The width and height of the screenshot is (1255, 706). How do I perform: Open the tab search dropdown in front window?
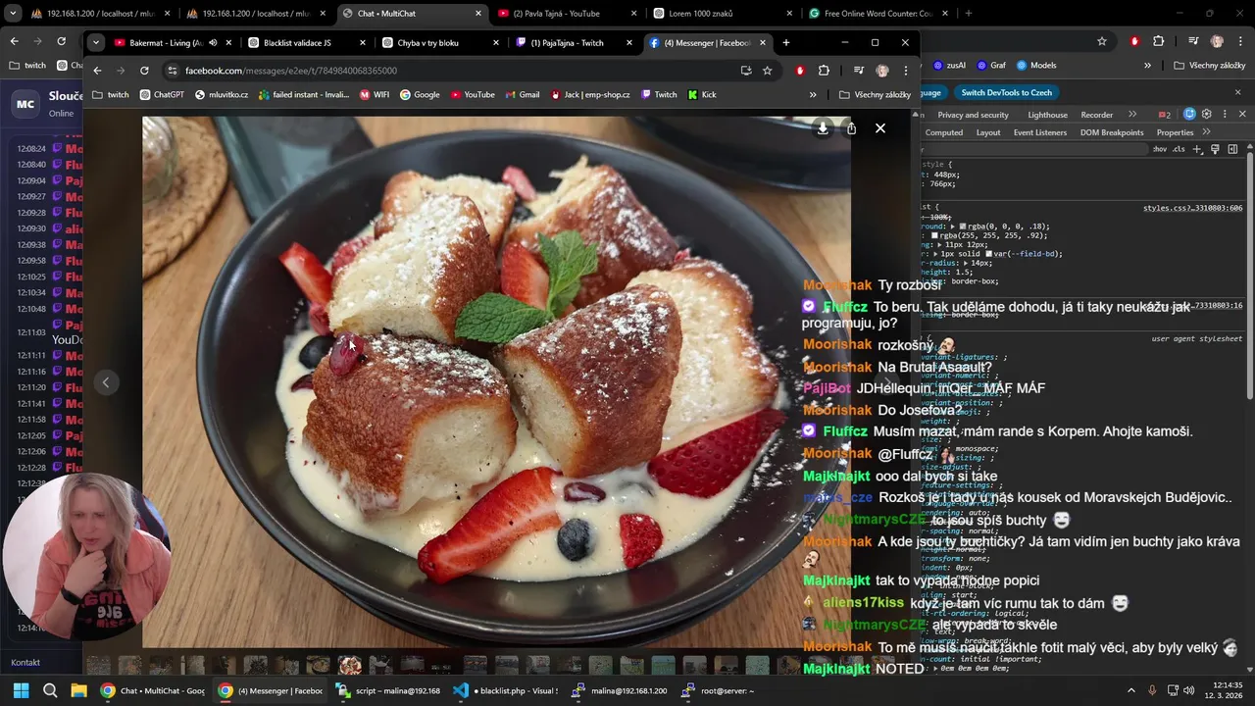tap(95, 43)
